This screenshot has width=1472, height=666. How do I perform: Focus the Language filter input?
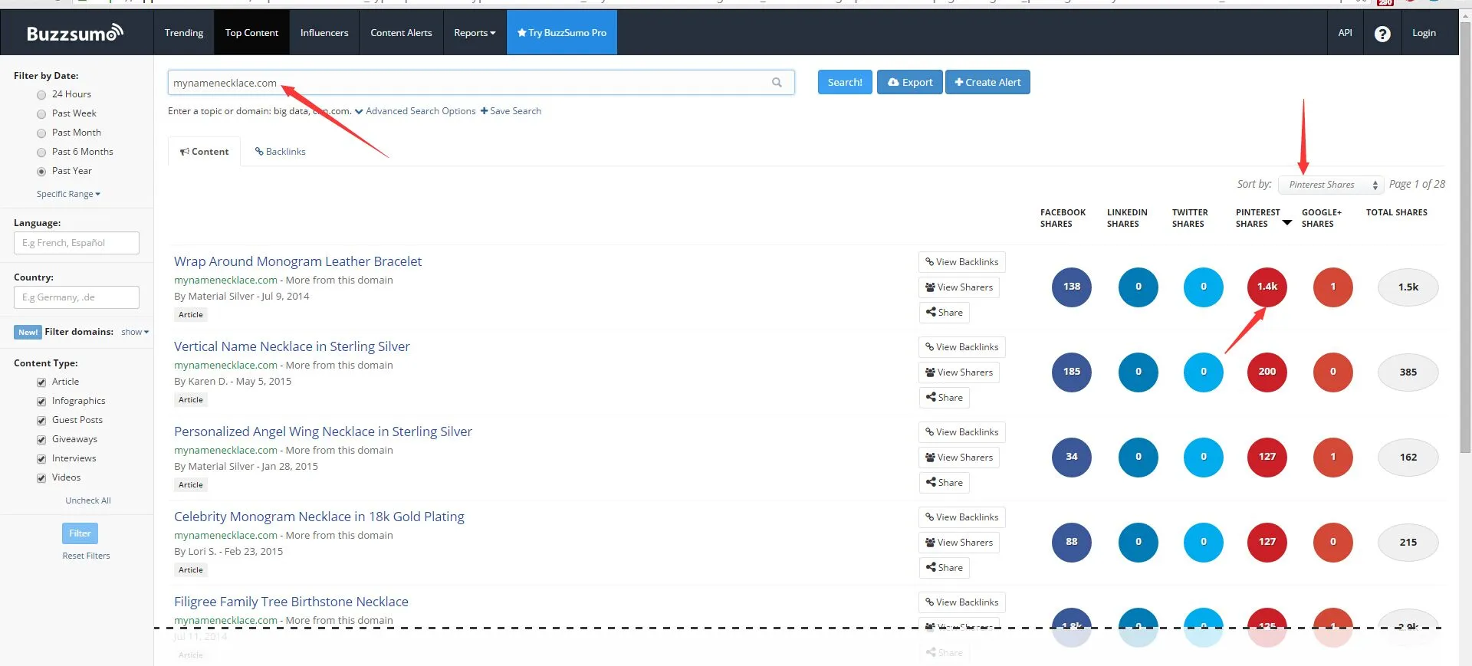[77, 243]
